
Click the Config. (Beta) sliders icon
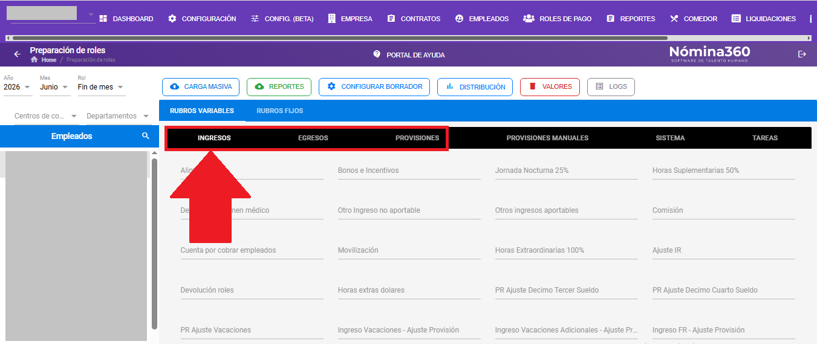(x=255, y=19)
